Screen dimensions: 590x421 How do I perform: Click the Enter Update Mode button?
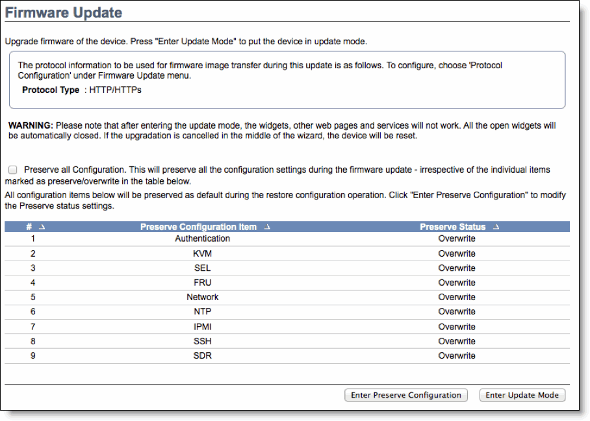tap(522, 395)
